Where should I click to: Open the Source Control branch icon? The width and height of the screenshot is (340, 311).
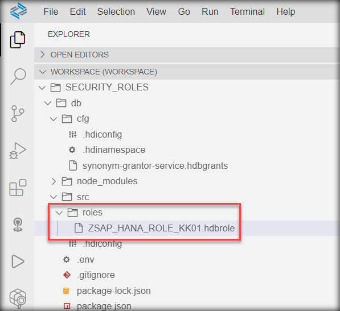pos(18,114)
